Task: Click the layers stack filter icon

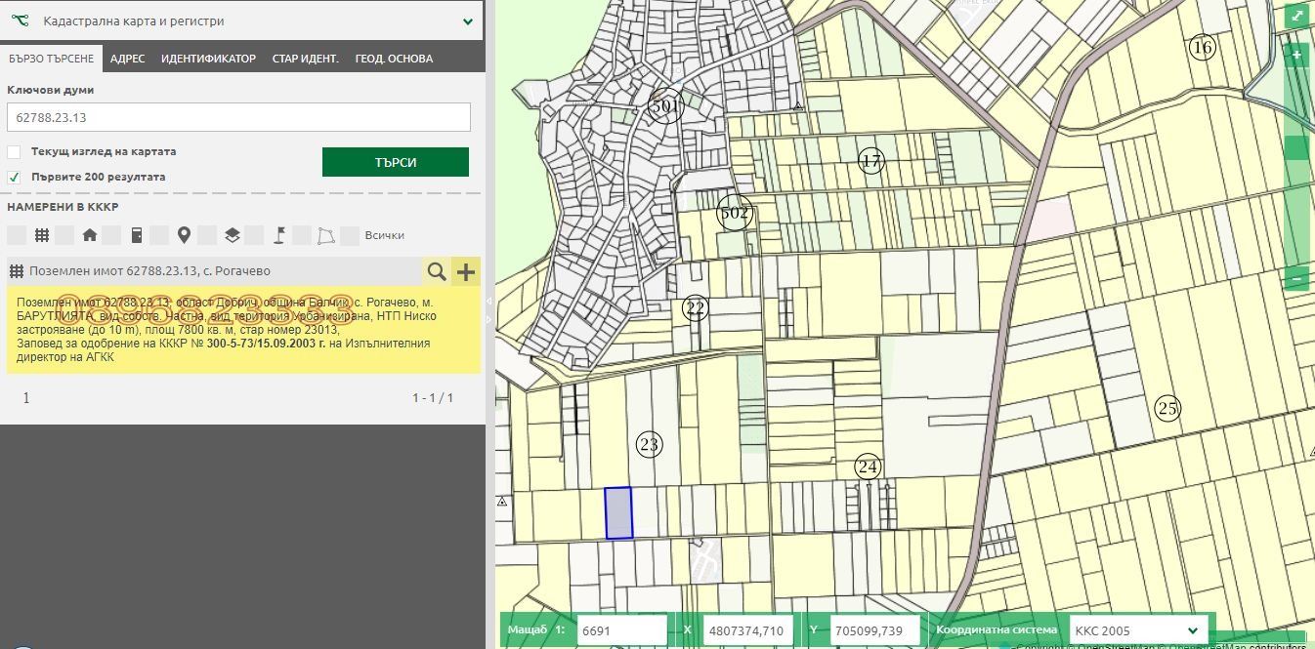Action: pyautogui.click(x=232, y=235)
